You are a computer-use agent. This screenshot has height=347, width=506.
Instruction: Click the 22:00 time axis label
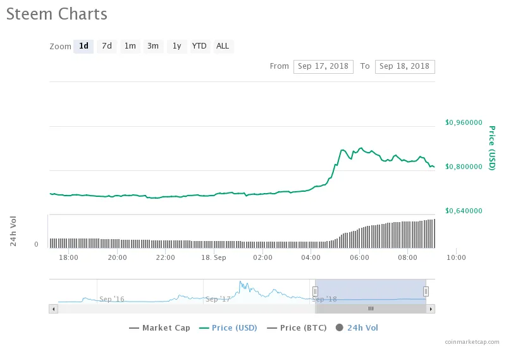tap(165, 257)
